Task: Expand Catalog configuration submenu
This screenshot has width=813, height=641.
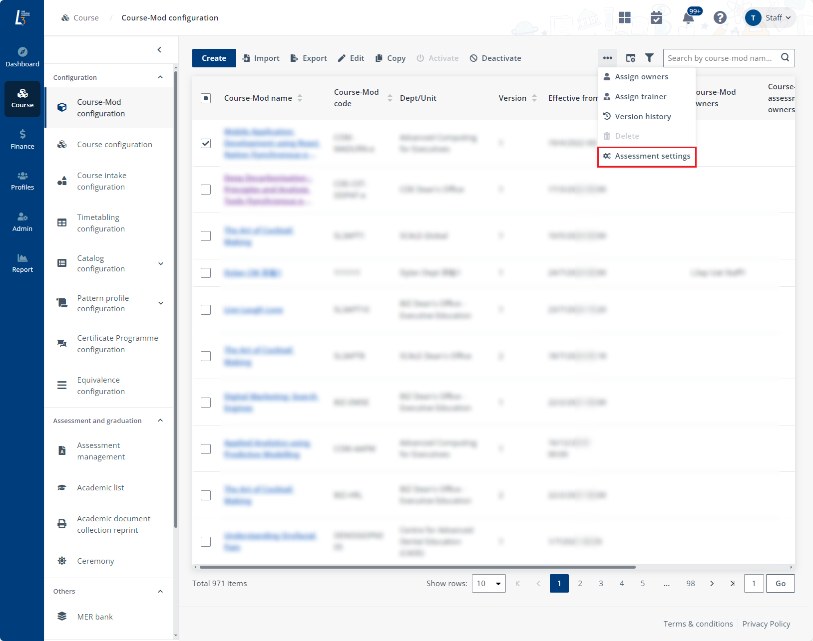Action: pyautogui.click(x=161, y=264)
